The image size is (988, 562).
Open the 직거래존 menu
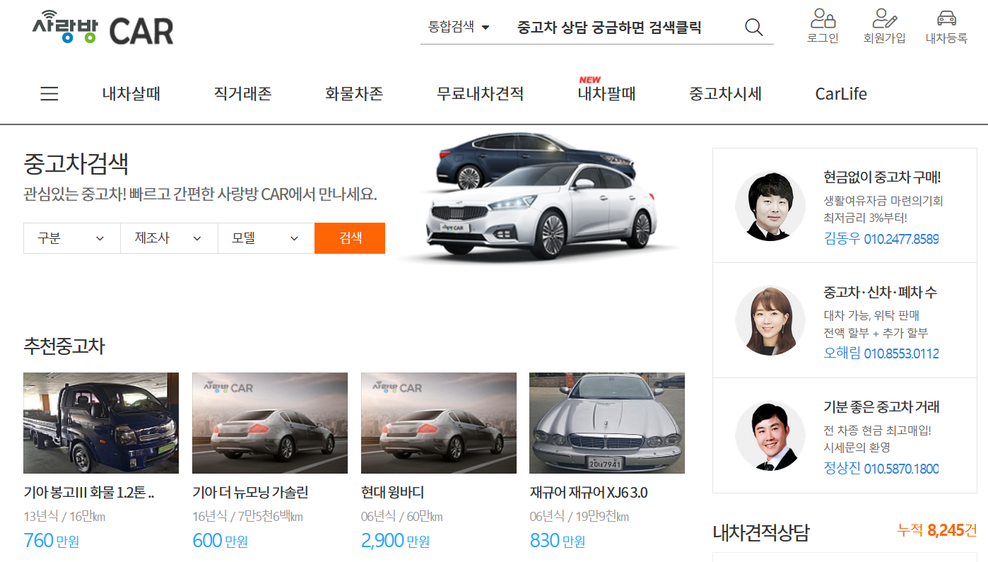click(x=242, y=93)
